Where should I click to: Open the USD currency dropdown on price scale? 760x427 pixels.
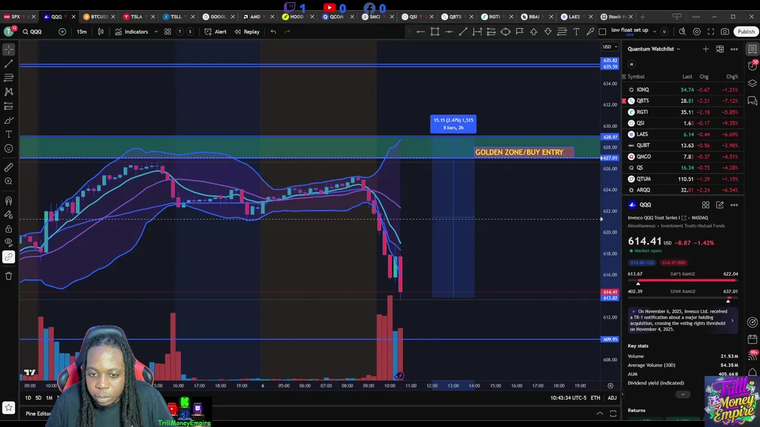coord(609,47)
